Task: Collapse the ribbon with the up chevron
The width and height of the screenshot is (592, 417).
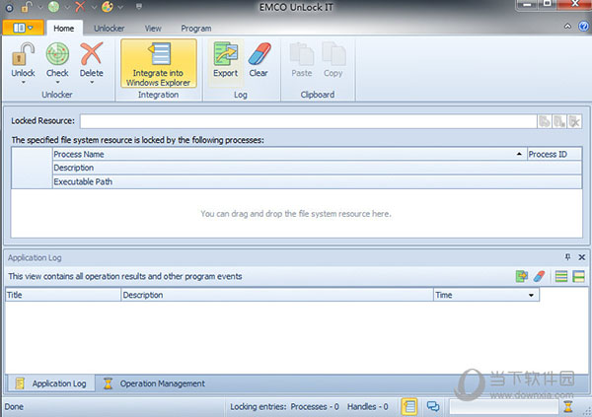Action: pyautogui.click(x=567, y=27)
